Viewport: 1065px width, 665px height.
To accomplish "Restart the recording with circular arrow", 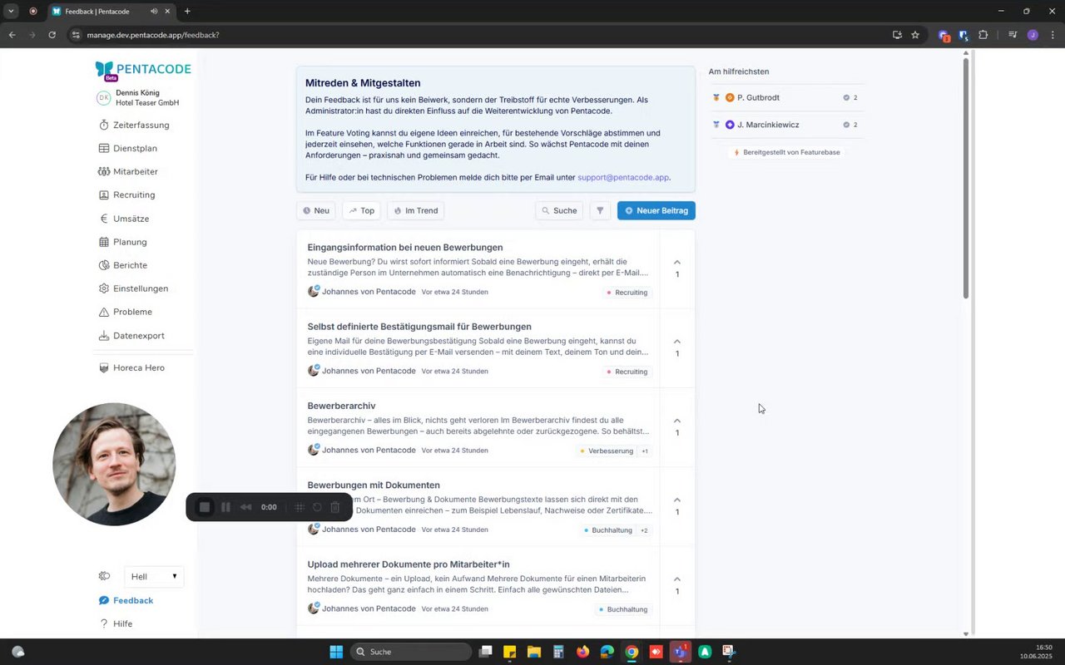I will 317,507.
